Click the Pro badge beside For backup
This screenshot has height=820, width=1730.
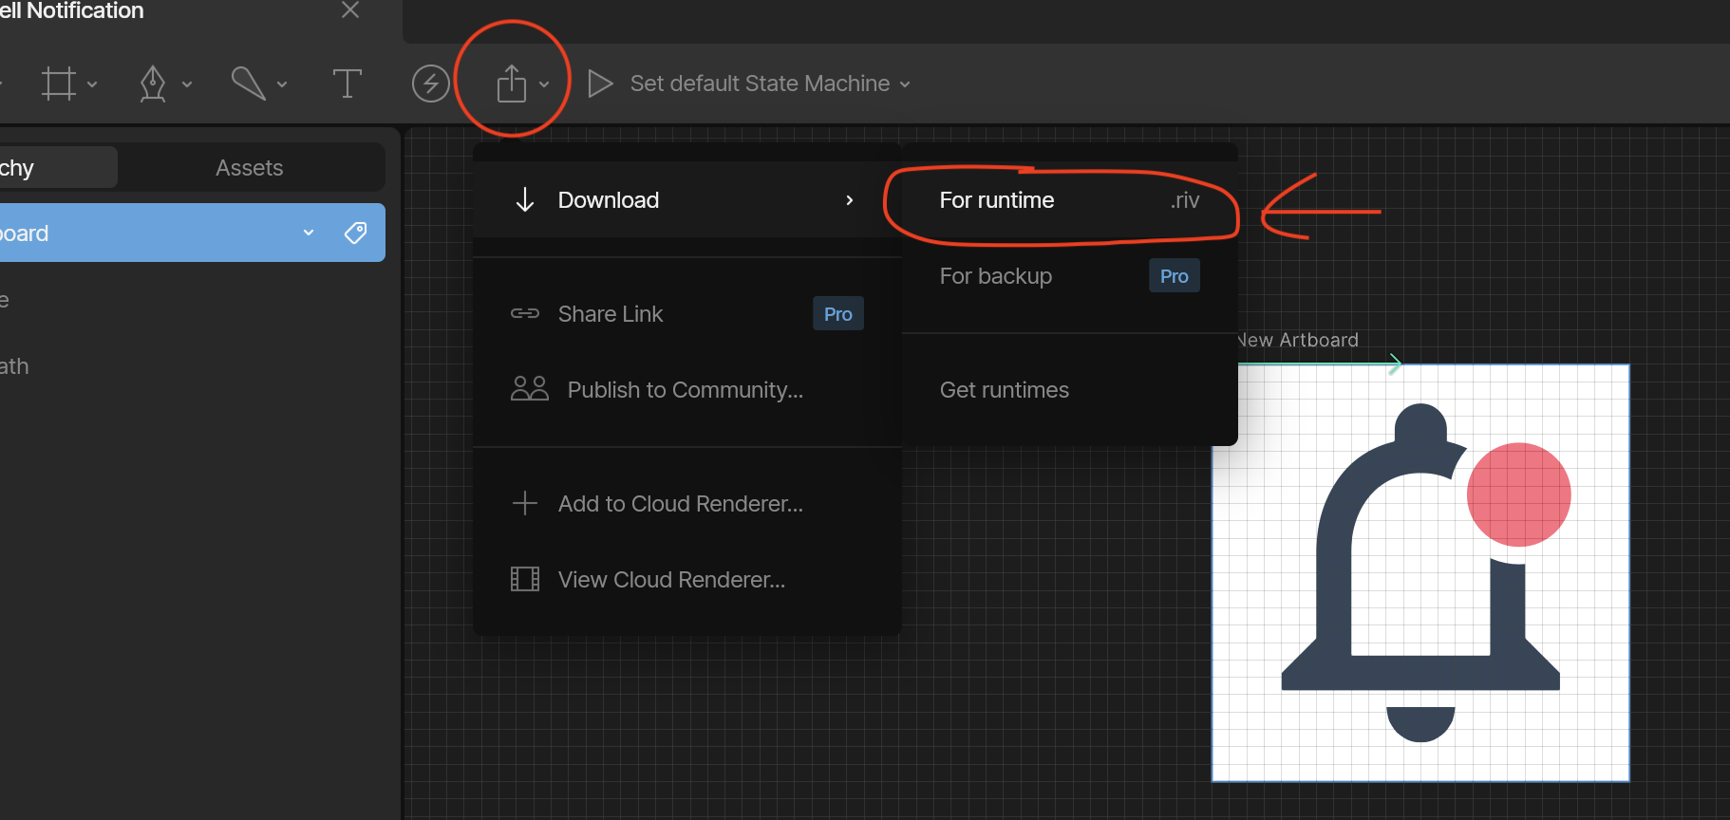[x=1175, y=276]
